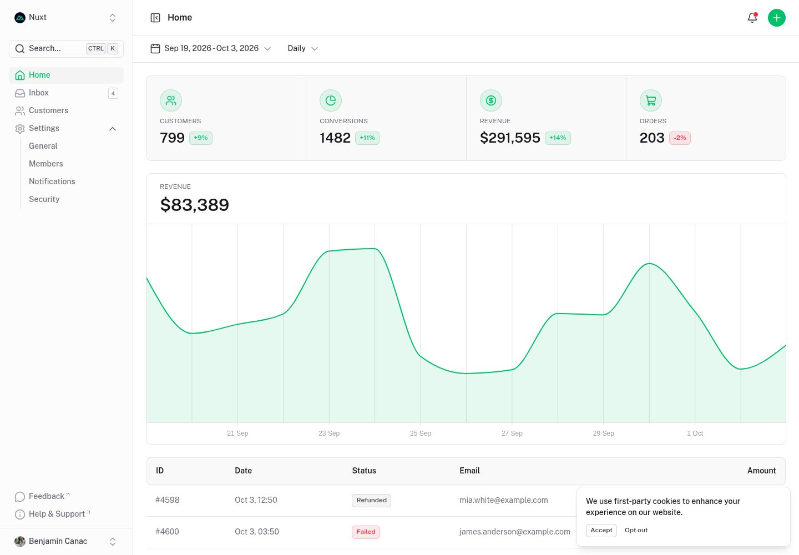Click the Home house icon in sidebar
799x555 pixels.
[20, 75]
